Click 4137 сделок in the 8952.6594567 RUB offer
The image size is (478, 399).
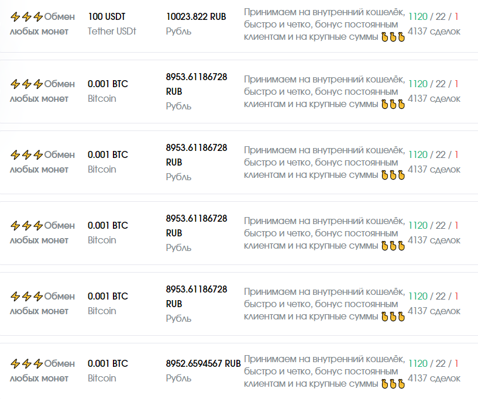pos(434,377)
